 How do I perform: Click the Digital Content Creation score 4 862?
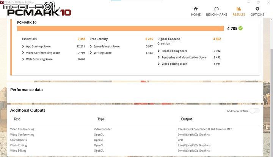[x=217, y=39]
